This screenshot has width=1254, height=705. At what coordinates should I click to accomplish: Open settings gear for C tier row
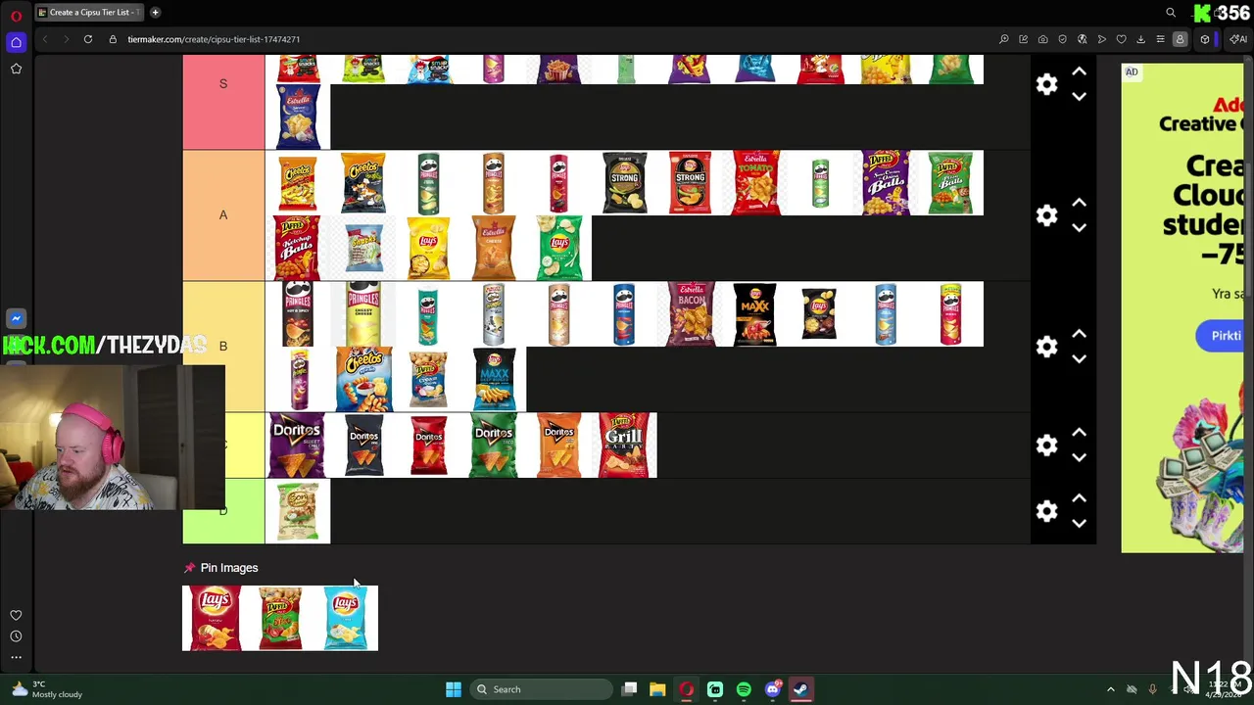pos(1046,446)
